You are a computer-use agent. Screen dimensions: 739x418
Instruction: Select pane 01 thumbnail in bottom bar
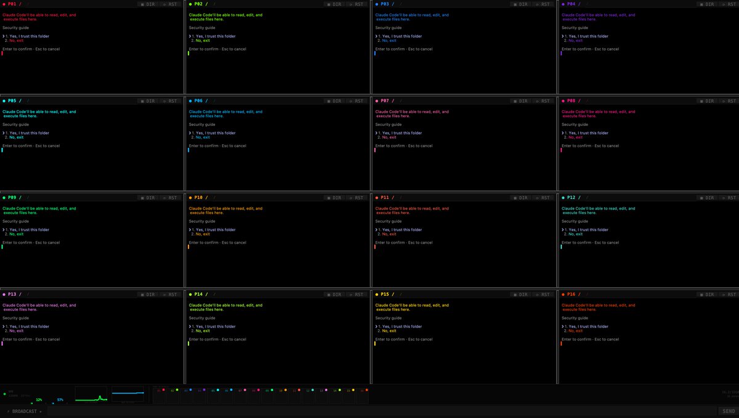[160, 396]
